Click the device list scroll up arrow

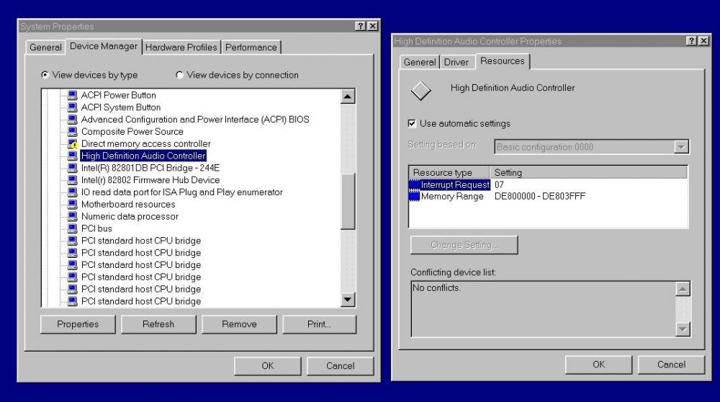click(x=348, y=97)
